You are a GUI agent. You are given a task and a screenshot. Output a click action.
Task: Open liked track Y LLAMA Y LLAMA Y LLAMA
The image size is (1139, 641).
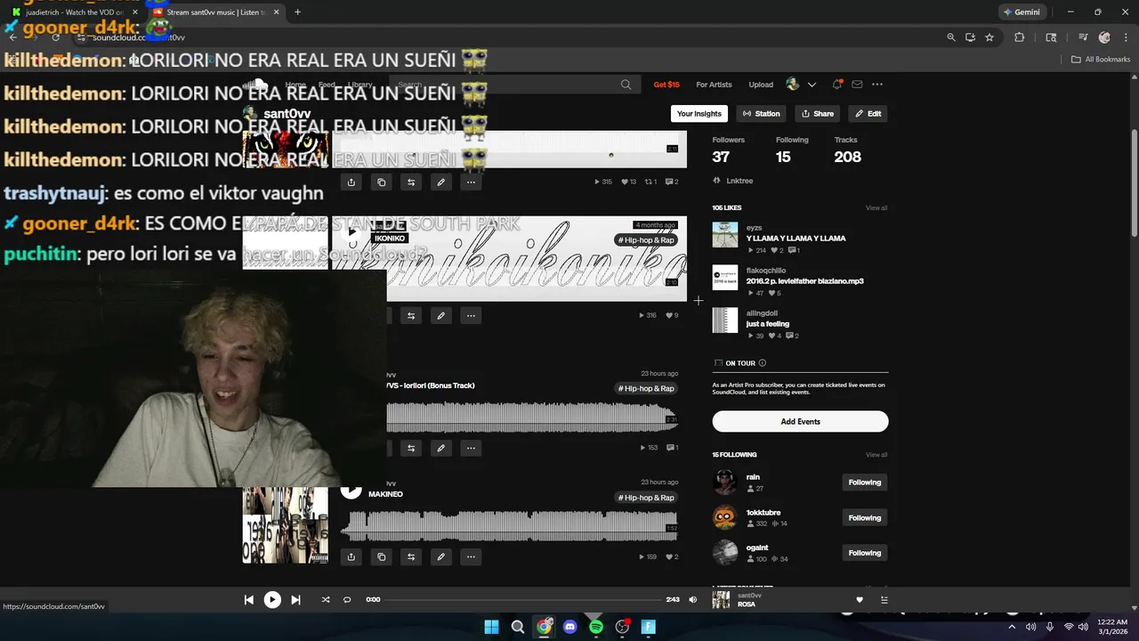[x=796, y=239]
